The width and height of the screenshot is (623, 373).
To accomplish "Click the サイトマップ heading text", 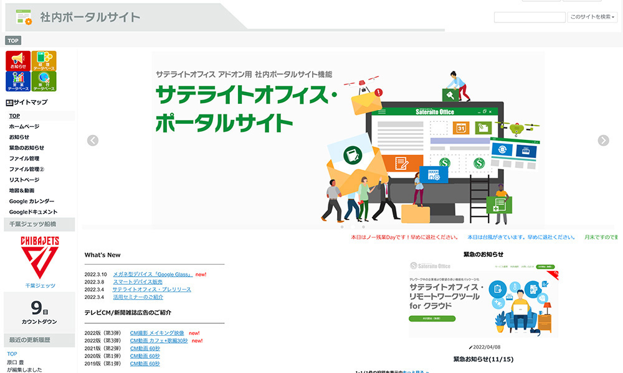I will coord(31,103).
